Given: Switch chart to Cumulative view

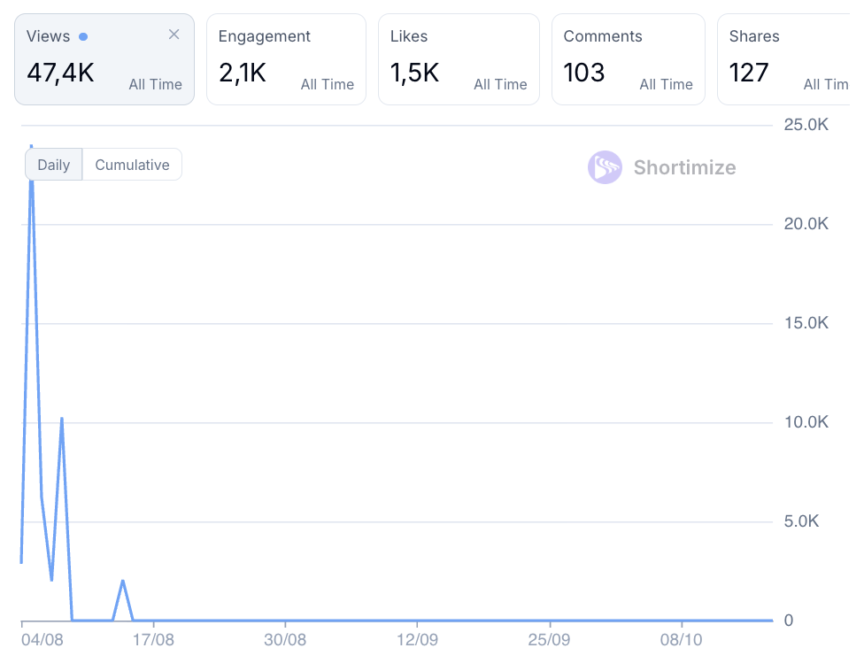Looking at the screenshot, I should [x=132, y=165].
